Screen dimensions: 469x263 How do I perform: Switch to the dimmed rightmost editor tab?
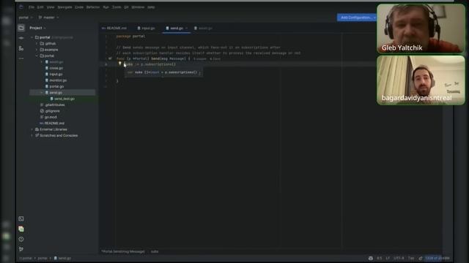pyautogui.click(x=203, y=28)
